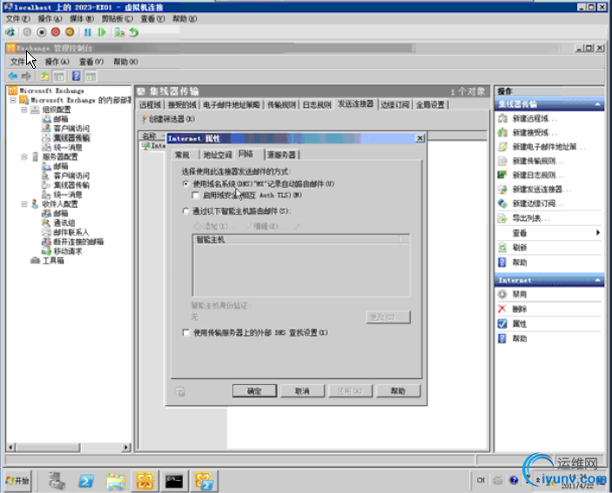Screen dimensions: 612x493
Task: Go back using Exchange console back arrow
Action: pyautogui.click(x=13, y=76)
